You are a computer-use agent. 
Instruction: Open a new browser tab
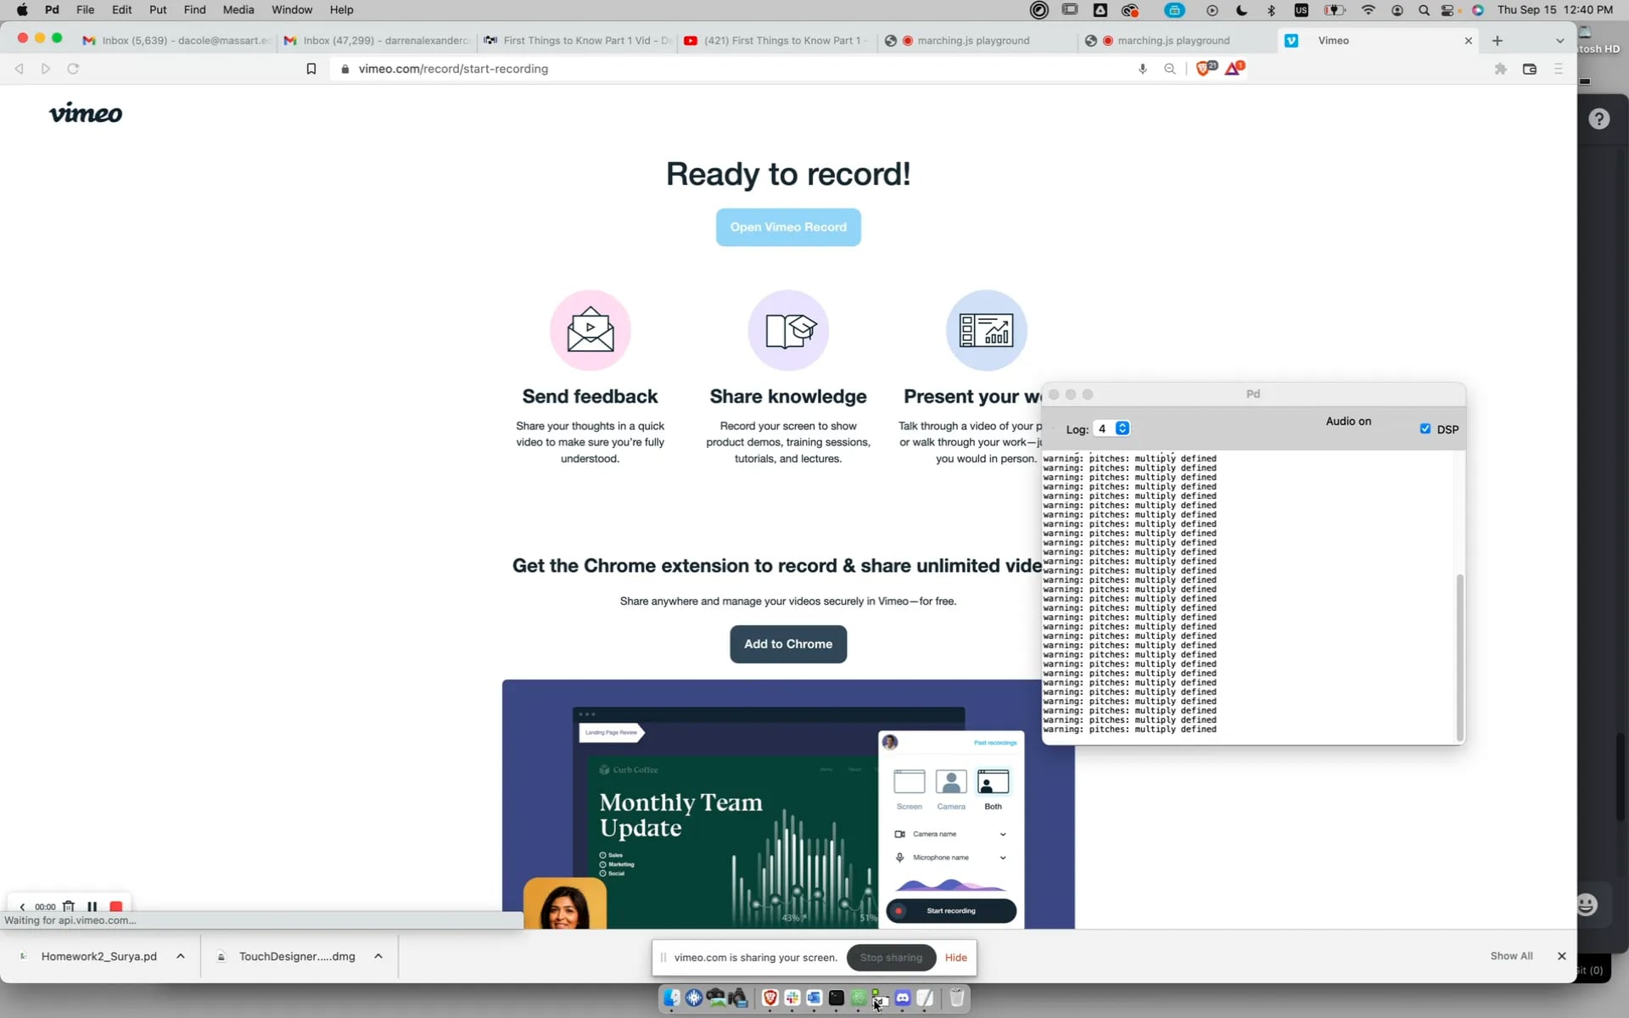tap(1497, 41)
